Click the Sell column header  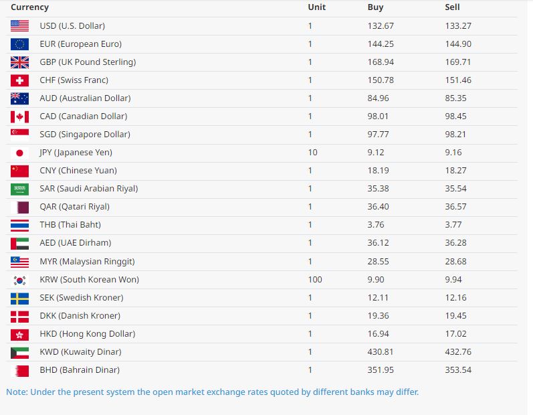click(453, 7)
